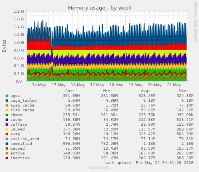The image size is (199, 172).
Task: Click the 'Min:' column header
Action: tap(108, 91)
